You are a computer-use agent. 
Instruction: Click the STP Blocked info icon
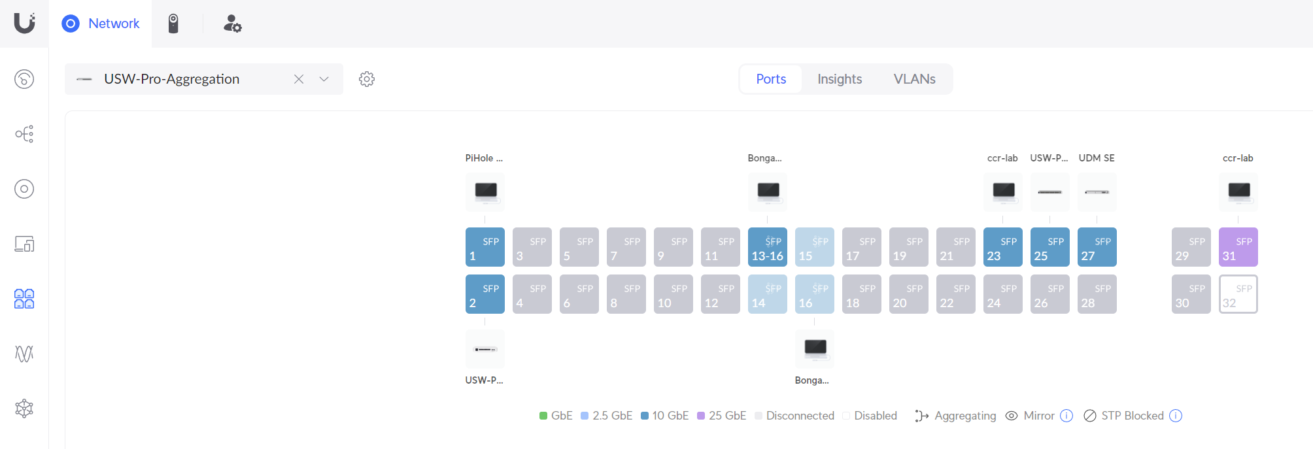click(x=1176, y=416)
